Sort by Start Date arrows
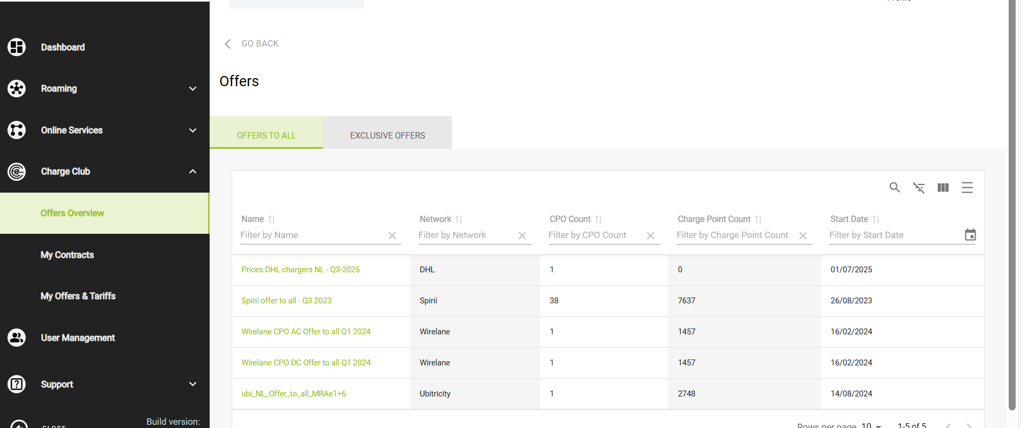Screen dimensions: 1021x428 (876, 219)
